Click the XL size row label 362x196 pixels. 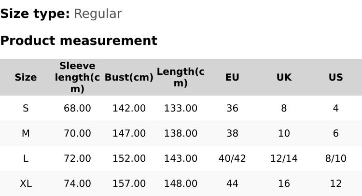tap(26, 183)
